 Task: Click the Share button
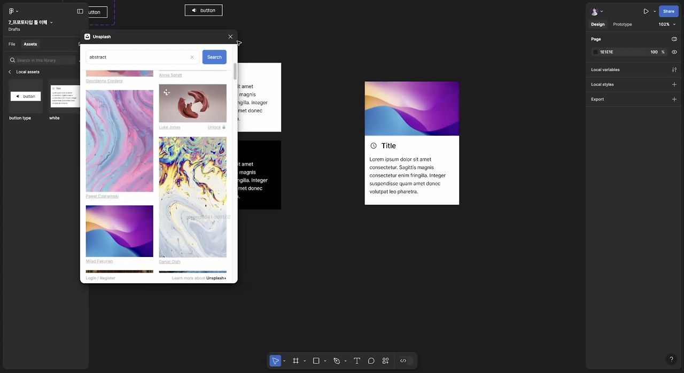click(x=669, y=11)
